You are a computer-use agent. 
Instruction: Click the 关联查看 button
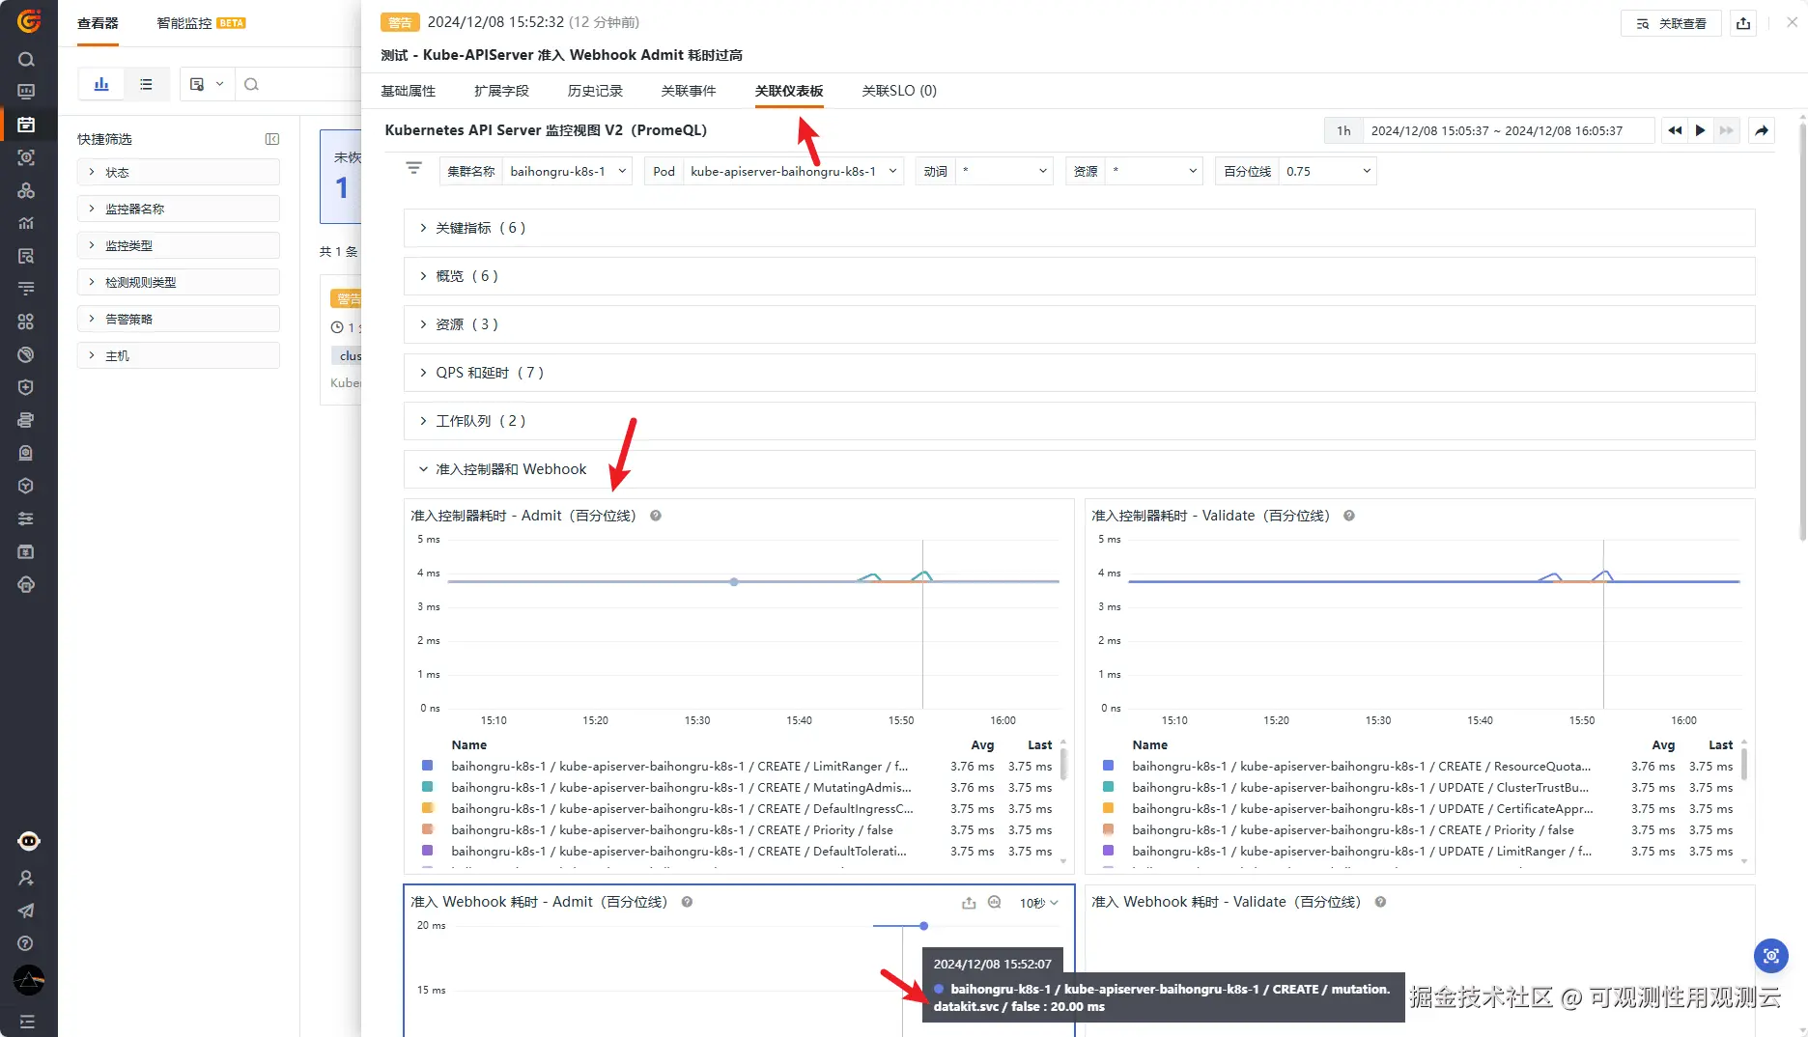(x=1671, y=23)
